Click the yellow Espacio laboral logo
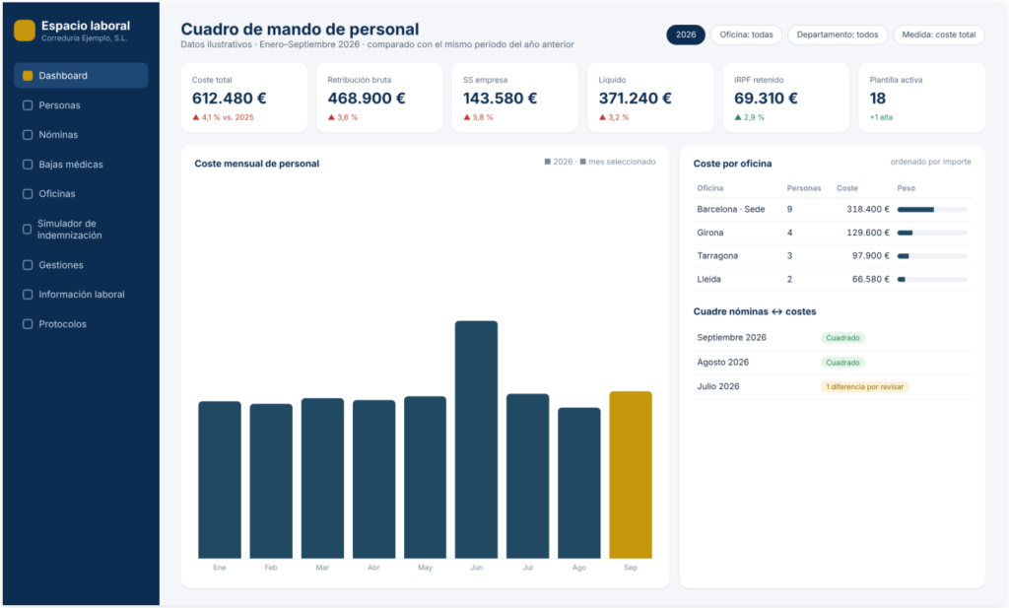Viewport: 1009px width, 608px height. tap(25, 31)
